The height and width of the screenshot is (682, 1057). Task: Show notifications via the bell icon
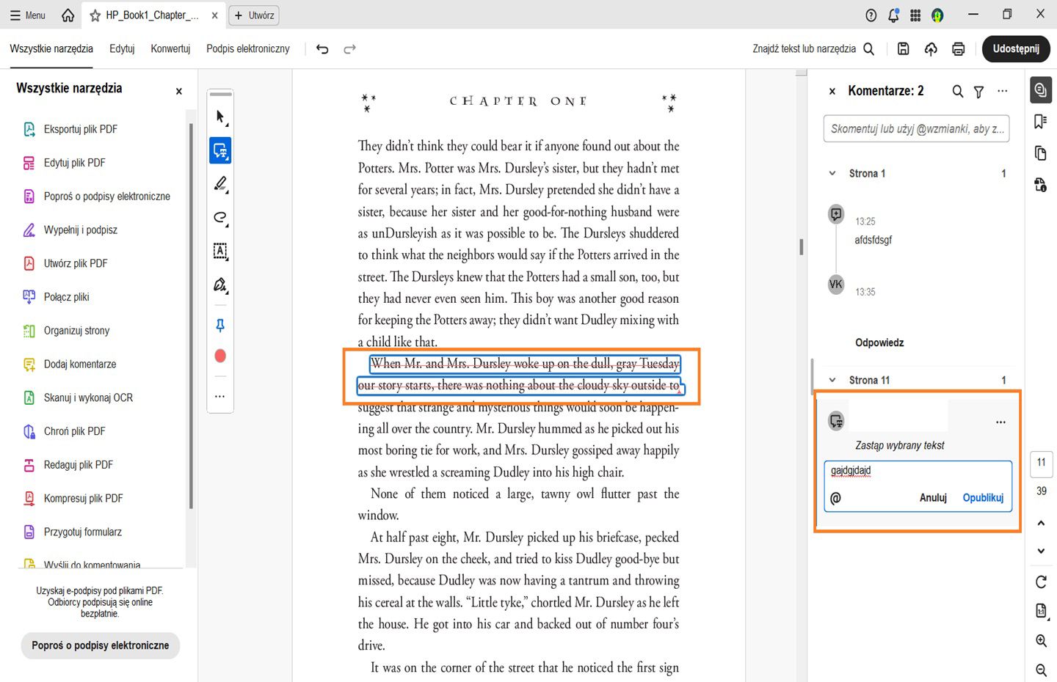coord(893,15)
